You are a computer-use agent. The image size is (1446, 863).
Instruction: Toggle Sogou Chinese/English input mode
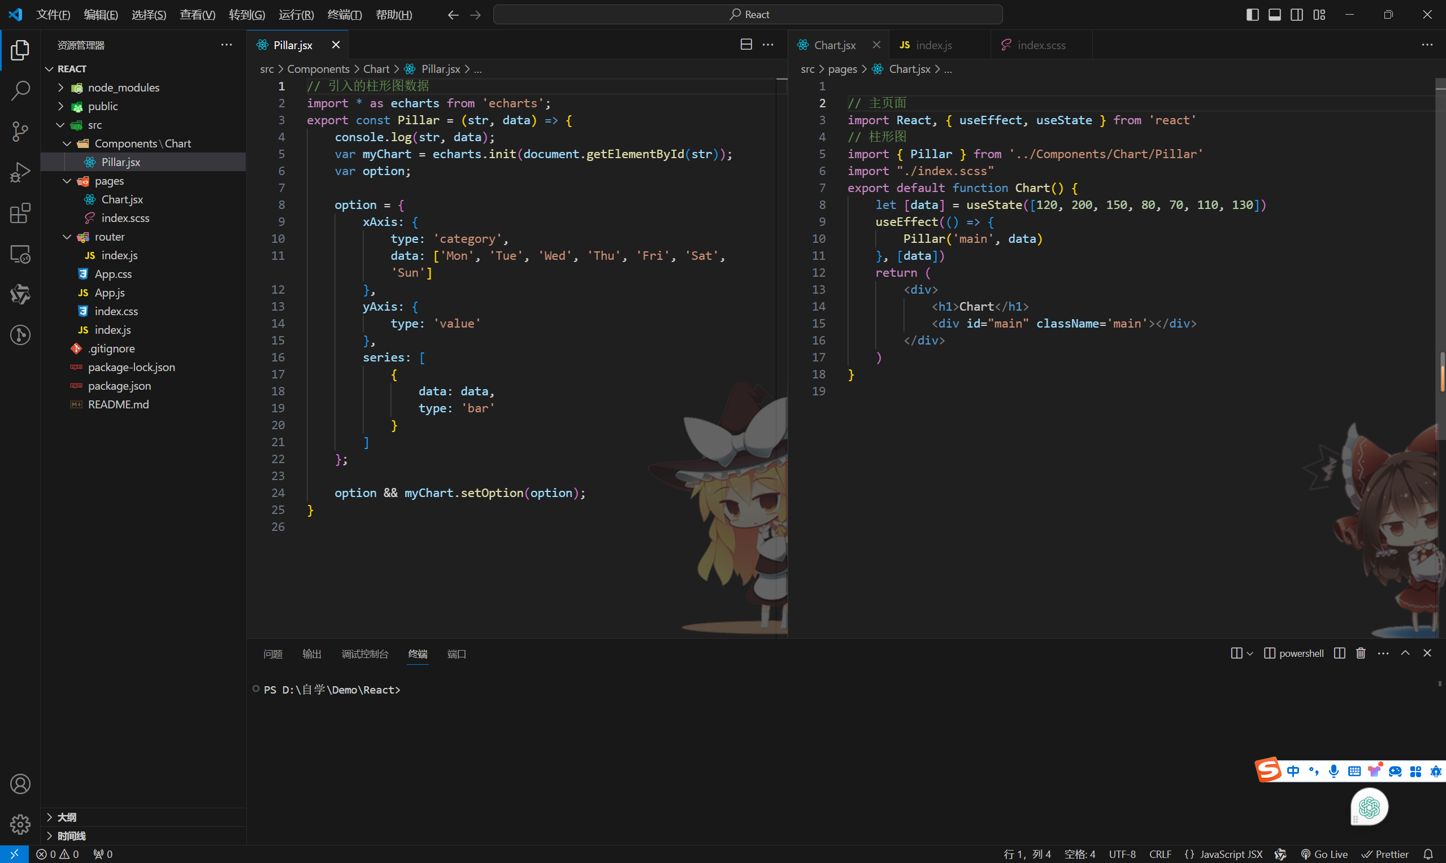(x=1293, y=771)
